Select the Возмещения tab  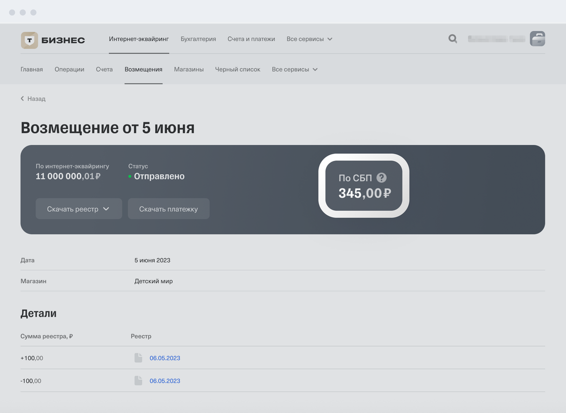pos(144,69)
